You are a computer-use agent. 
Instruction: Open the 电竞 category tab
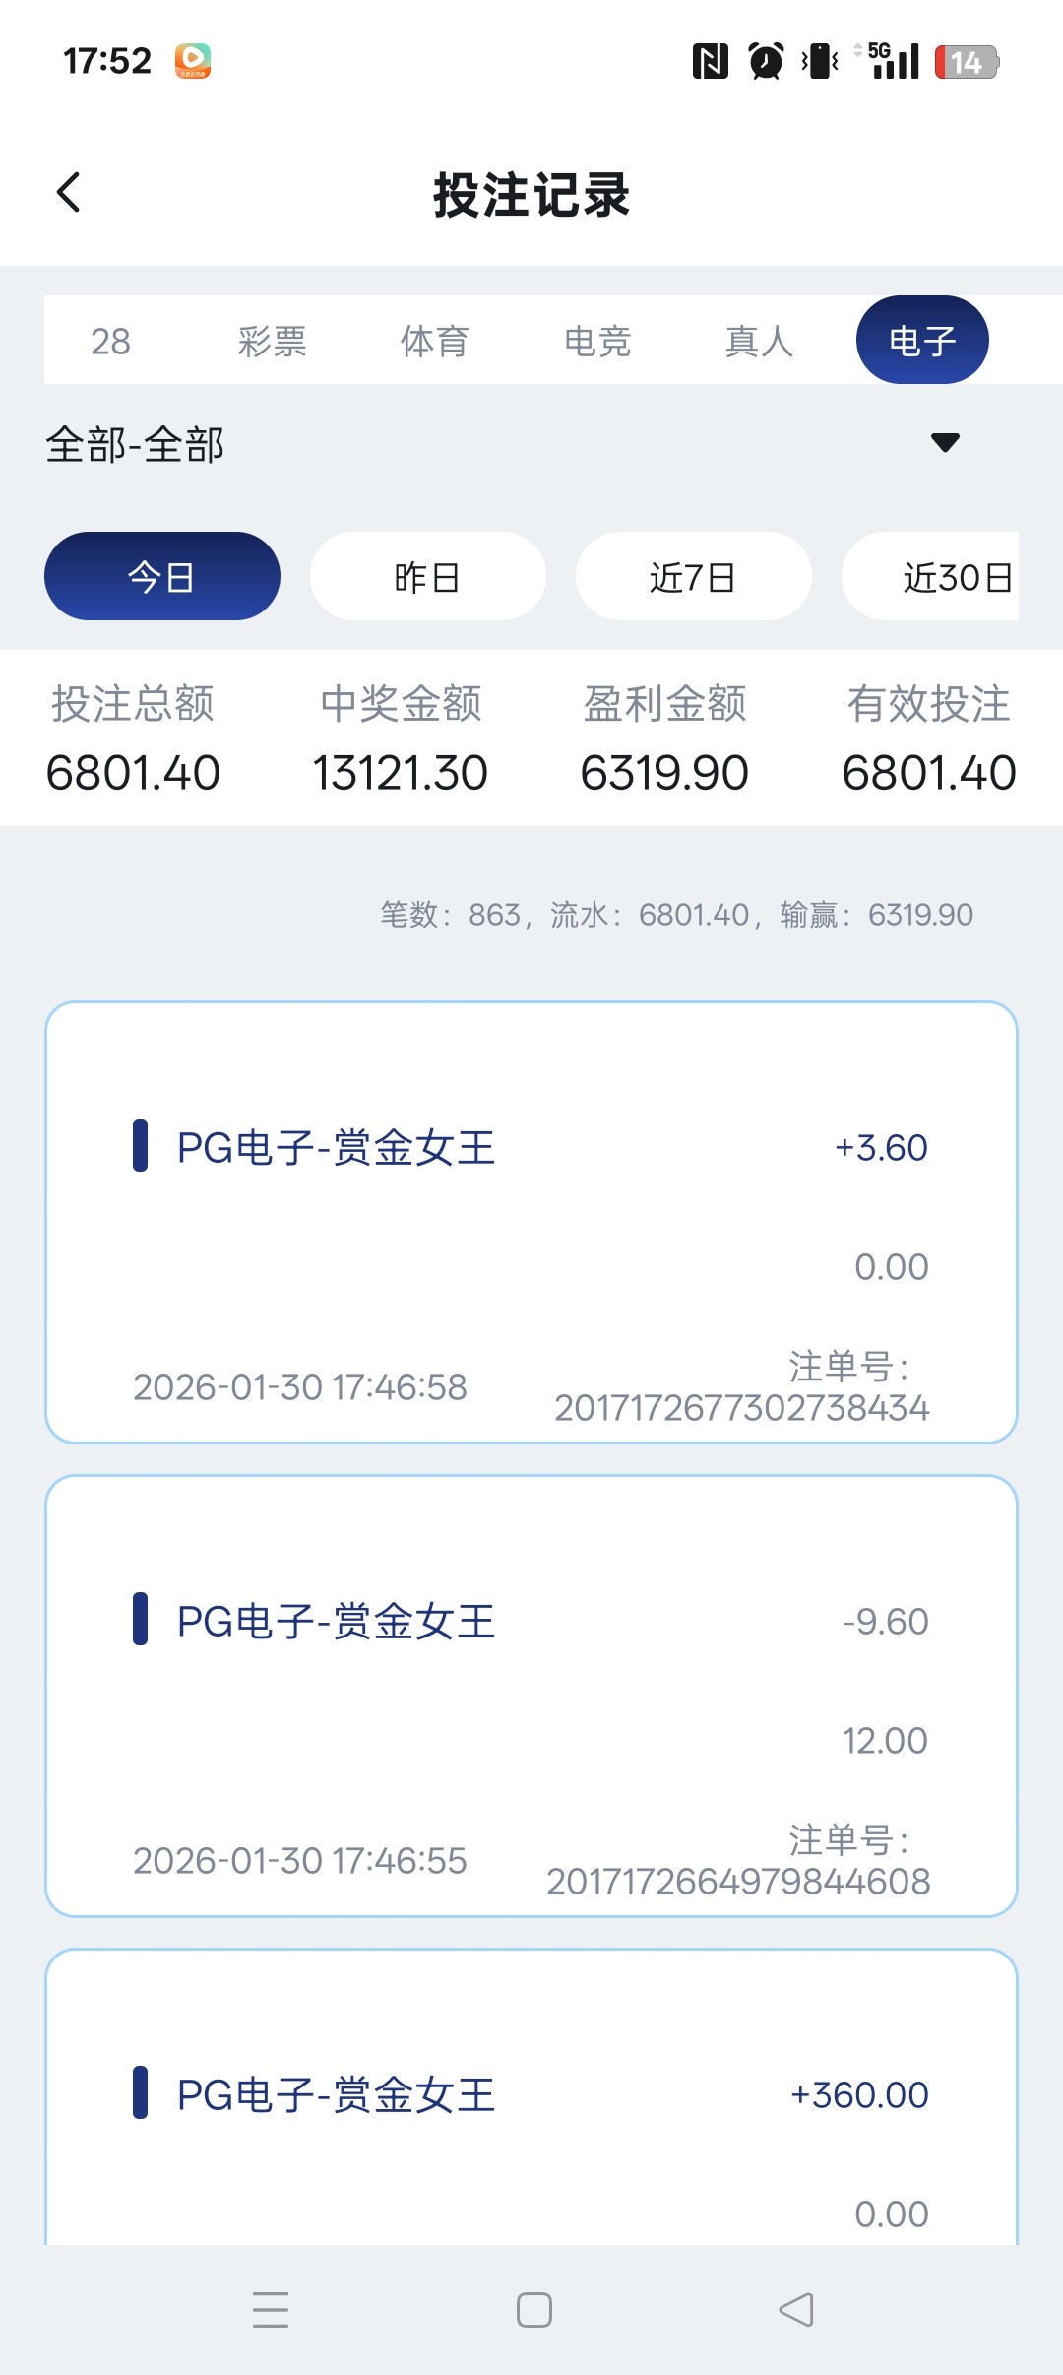(597, 341)
